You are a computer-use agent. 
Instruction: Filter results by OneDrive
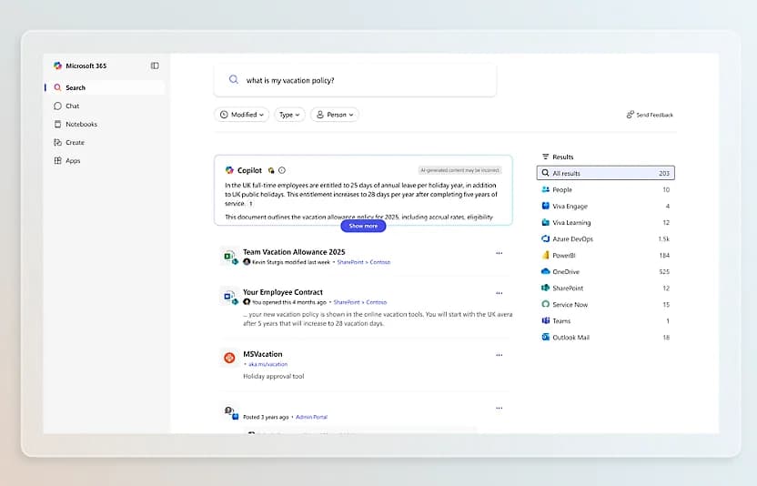605,271
